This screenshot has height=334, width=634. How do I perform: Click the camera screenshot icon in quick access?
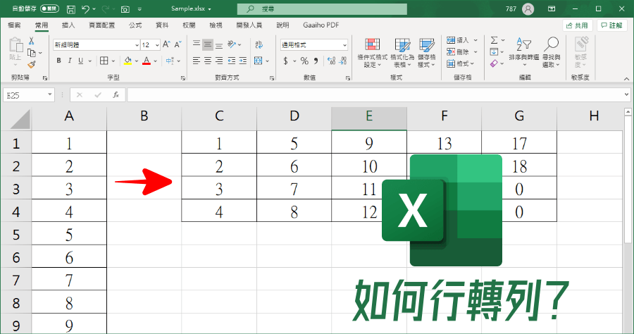pos(125,9)
